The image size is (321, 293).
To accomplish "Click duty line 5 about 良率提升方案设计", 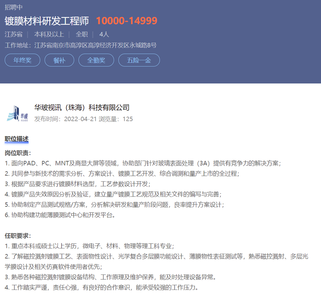I will (114, 205).
